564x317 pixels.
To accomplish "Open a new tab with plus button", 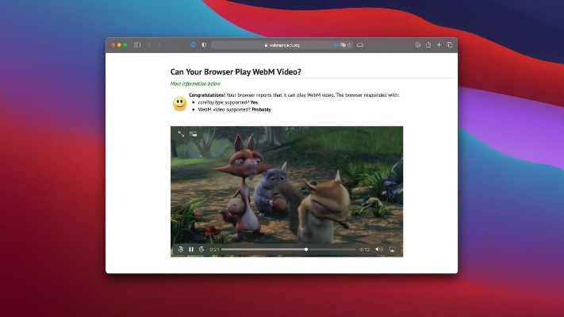I will (x=439, y=45).
